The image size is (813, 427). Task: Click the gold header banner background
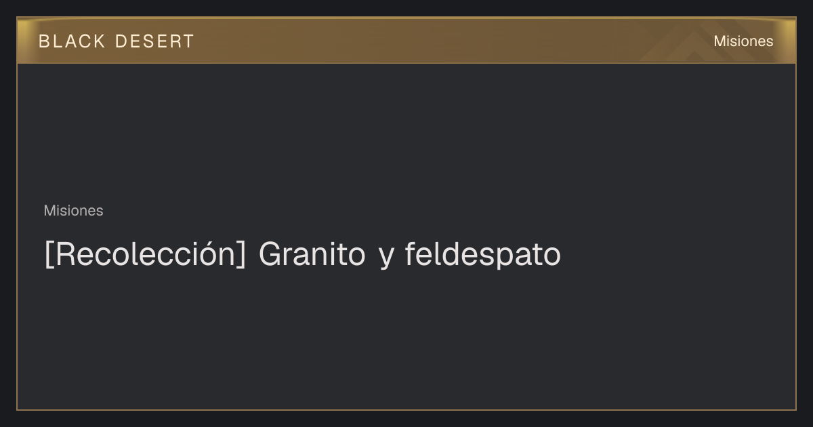click(406, 41)
